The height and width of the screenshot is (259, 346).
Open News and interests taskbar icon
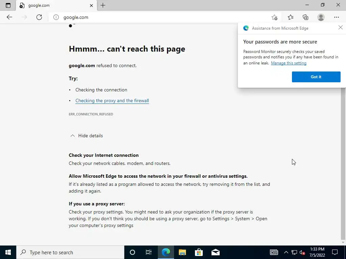point(274,252)
